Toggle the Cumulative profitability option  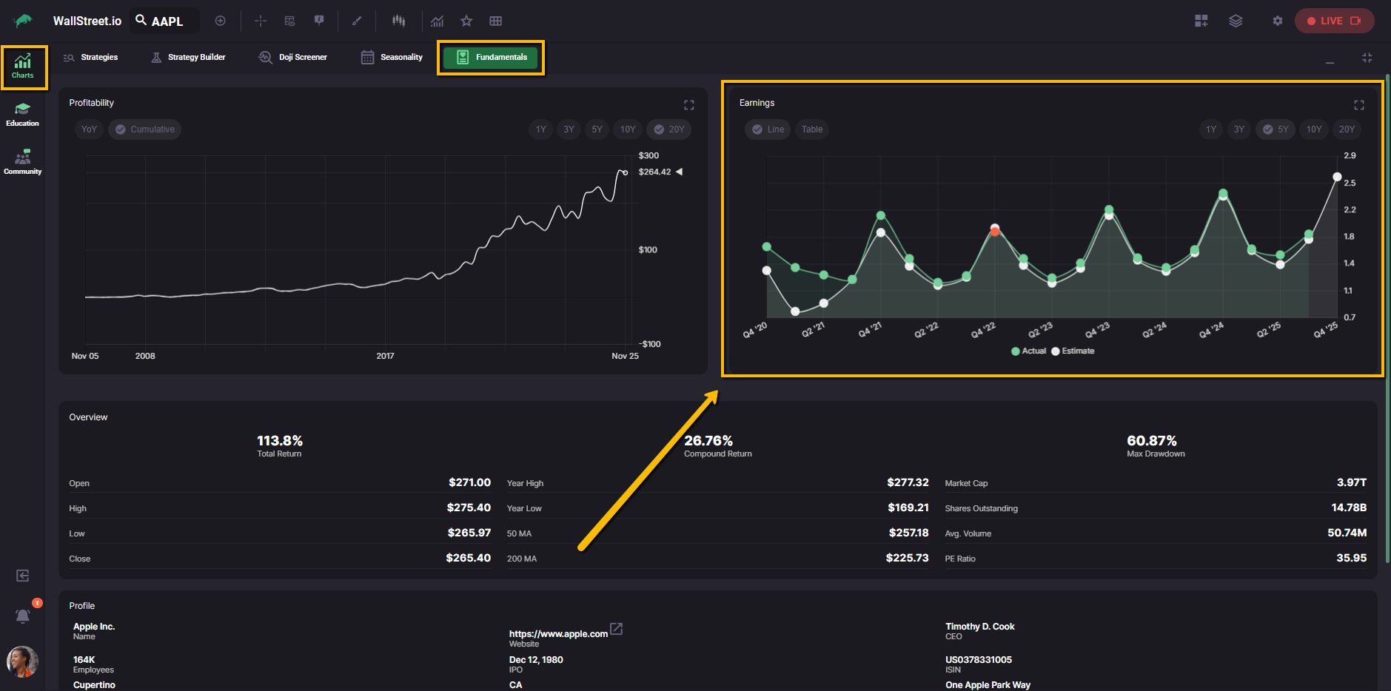145,129
